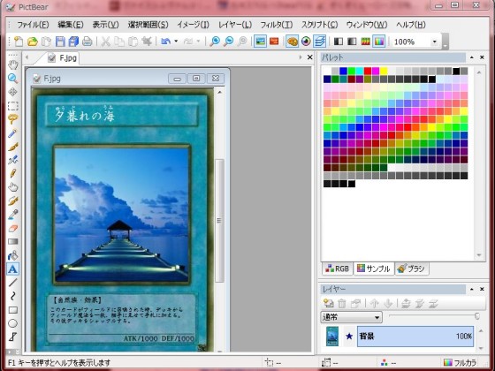
Task: Click the New file icon
Action: click(19, 42)
